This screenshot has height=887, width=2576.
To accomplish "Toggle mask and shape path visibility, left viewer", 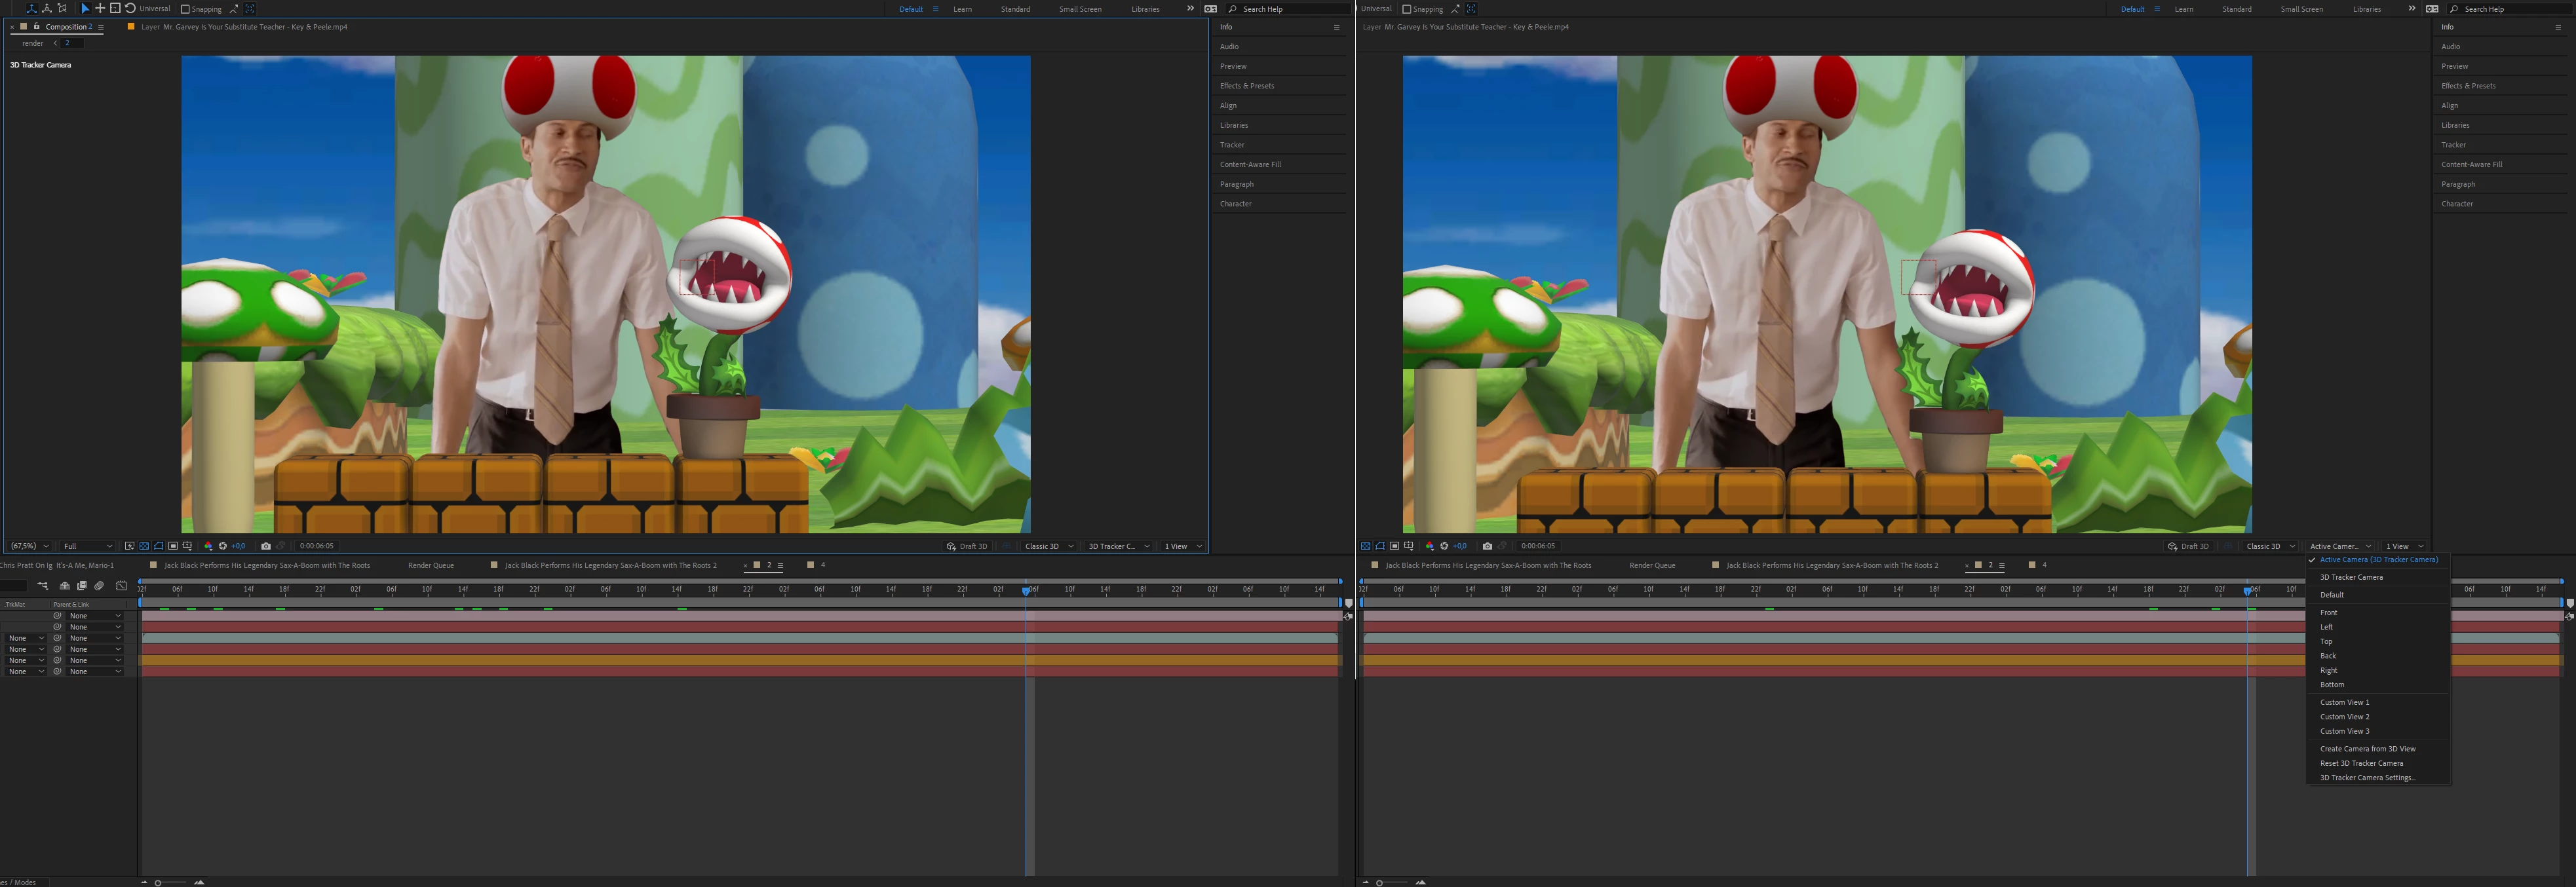I will [158, 546].
